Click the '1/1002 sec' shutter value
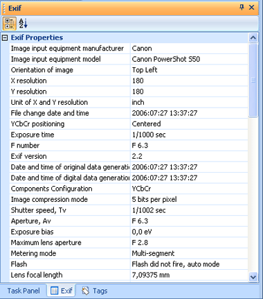Image resolution: width=263 pixels, height=299 pixels. tap(149, 210)
